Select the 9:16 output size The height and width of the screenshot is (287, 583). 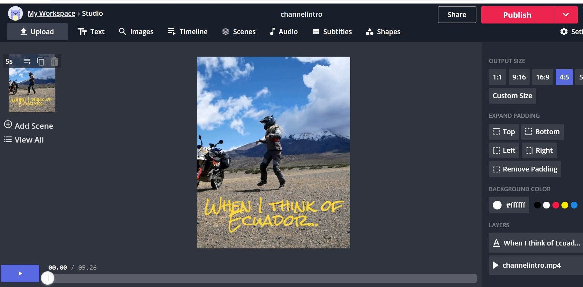(519, 77)
